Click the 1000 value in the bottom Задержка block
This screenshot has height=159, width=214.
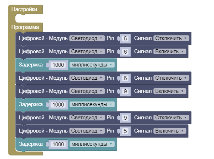tap(59, 144)
